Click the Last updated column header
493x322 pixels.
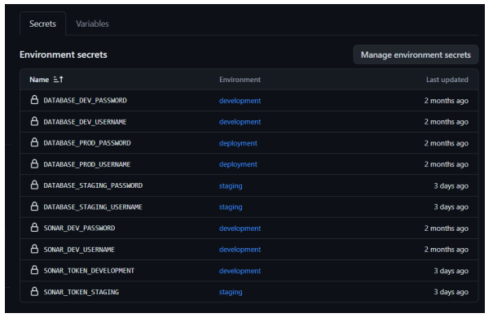(x=447, y=80)
